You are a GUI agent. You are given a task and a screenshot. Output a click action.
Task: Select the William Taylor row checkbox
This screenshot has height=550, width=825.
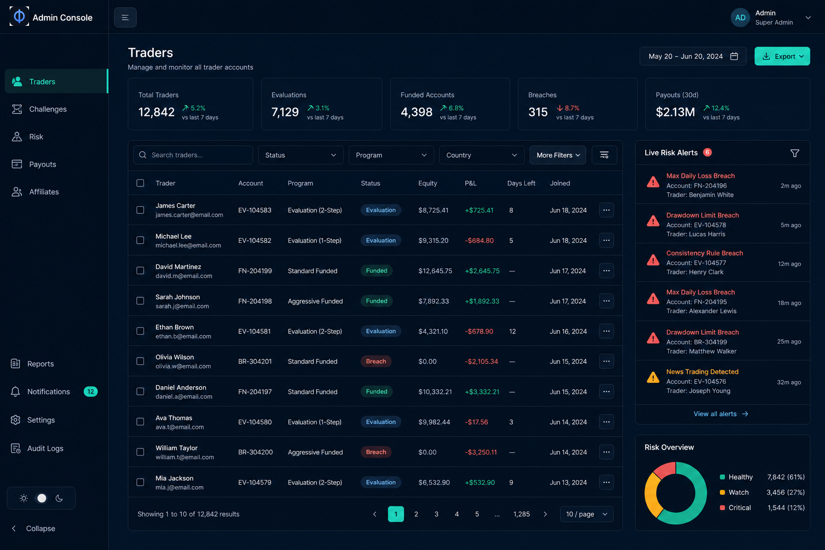click(x=140, y=452)
